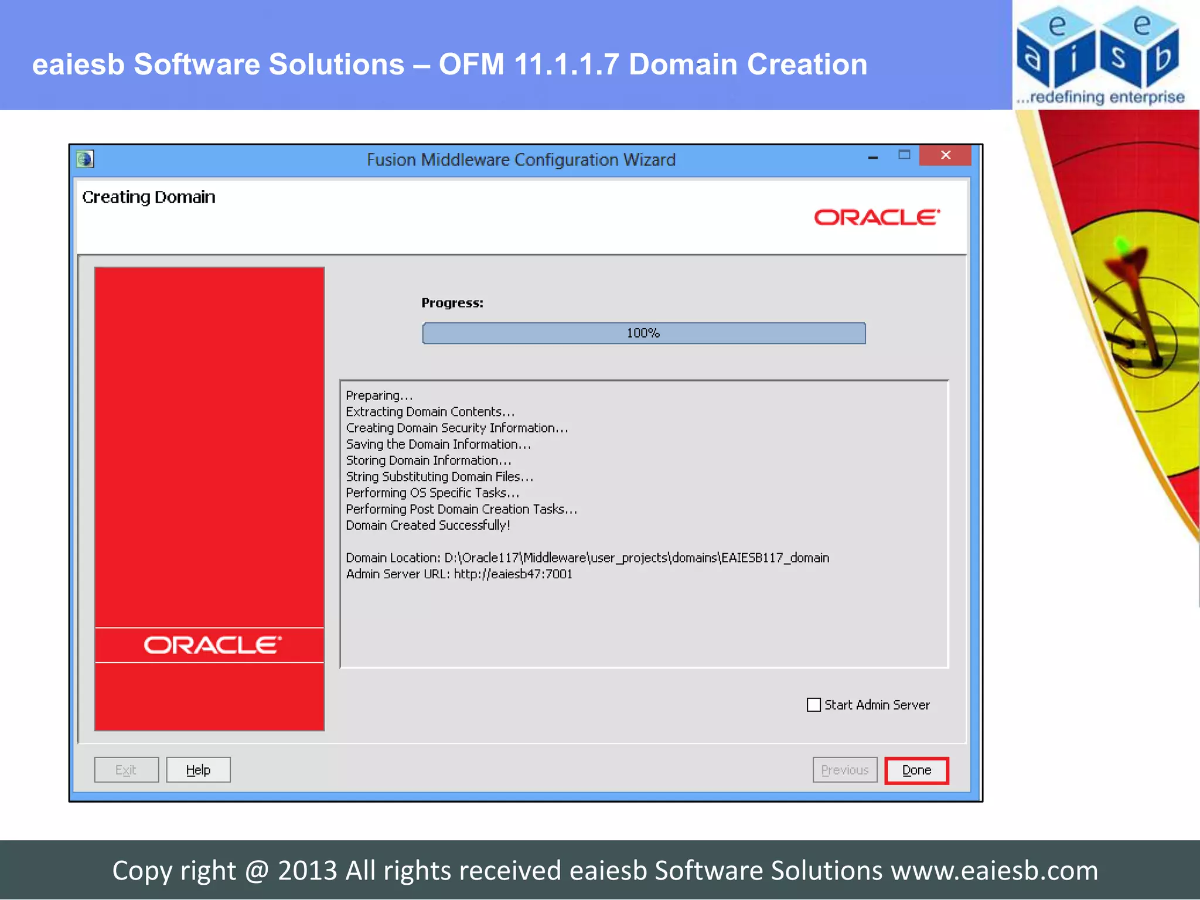Select the 'Preparing...' log line
Screen dimensions: 1200x900
(379, 396)
